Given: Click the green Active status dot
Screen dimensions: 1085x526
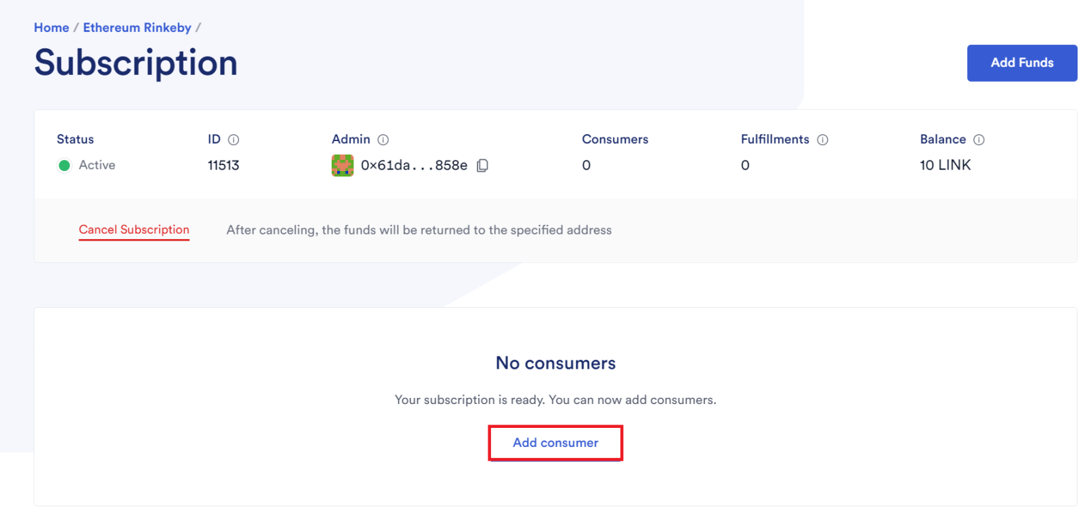Looking at the screenshot, I should click(65, 166).
